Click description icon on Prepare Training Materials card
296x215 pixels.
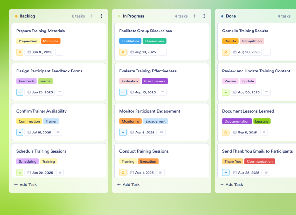[x=60, y=52]
